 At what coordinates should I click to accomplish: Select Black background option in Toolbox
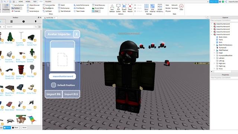click(15, 128)
